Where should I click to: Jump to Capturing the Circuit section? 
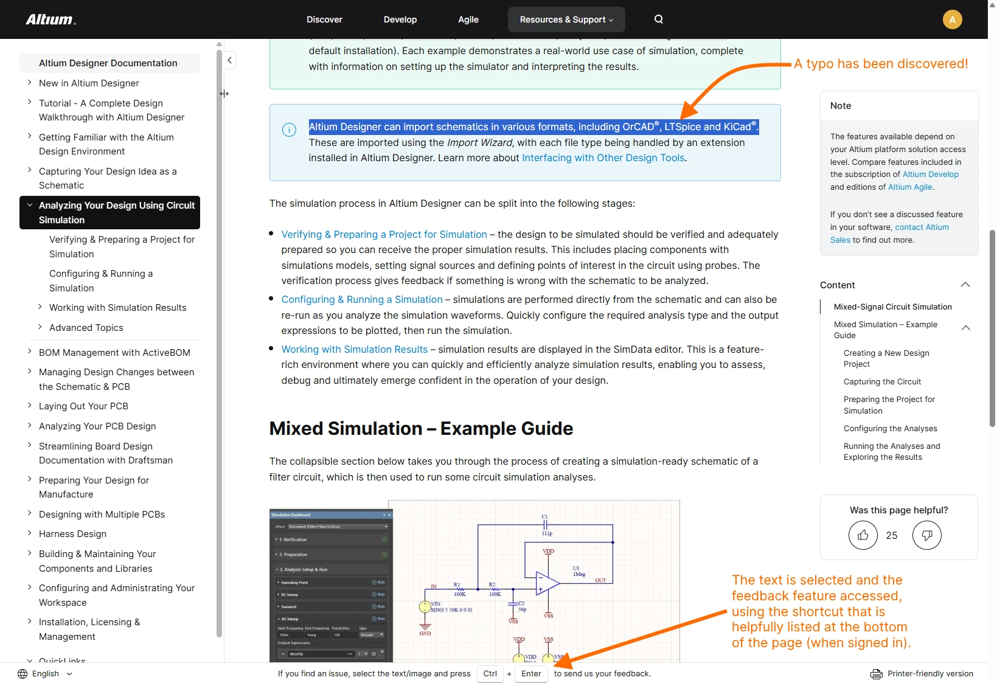(882, 382)
